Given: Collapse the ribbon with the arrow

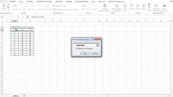Looking at the screenshot, I should 171,13.
